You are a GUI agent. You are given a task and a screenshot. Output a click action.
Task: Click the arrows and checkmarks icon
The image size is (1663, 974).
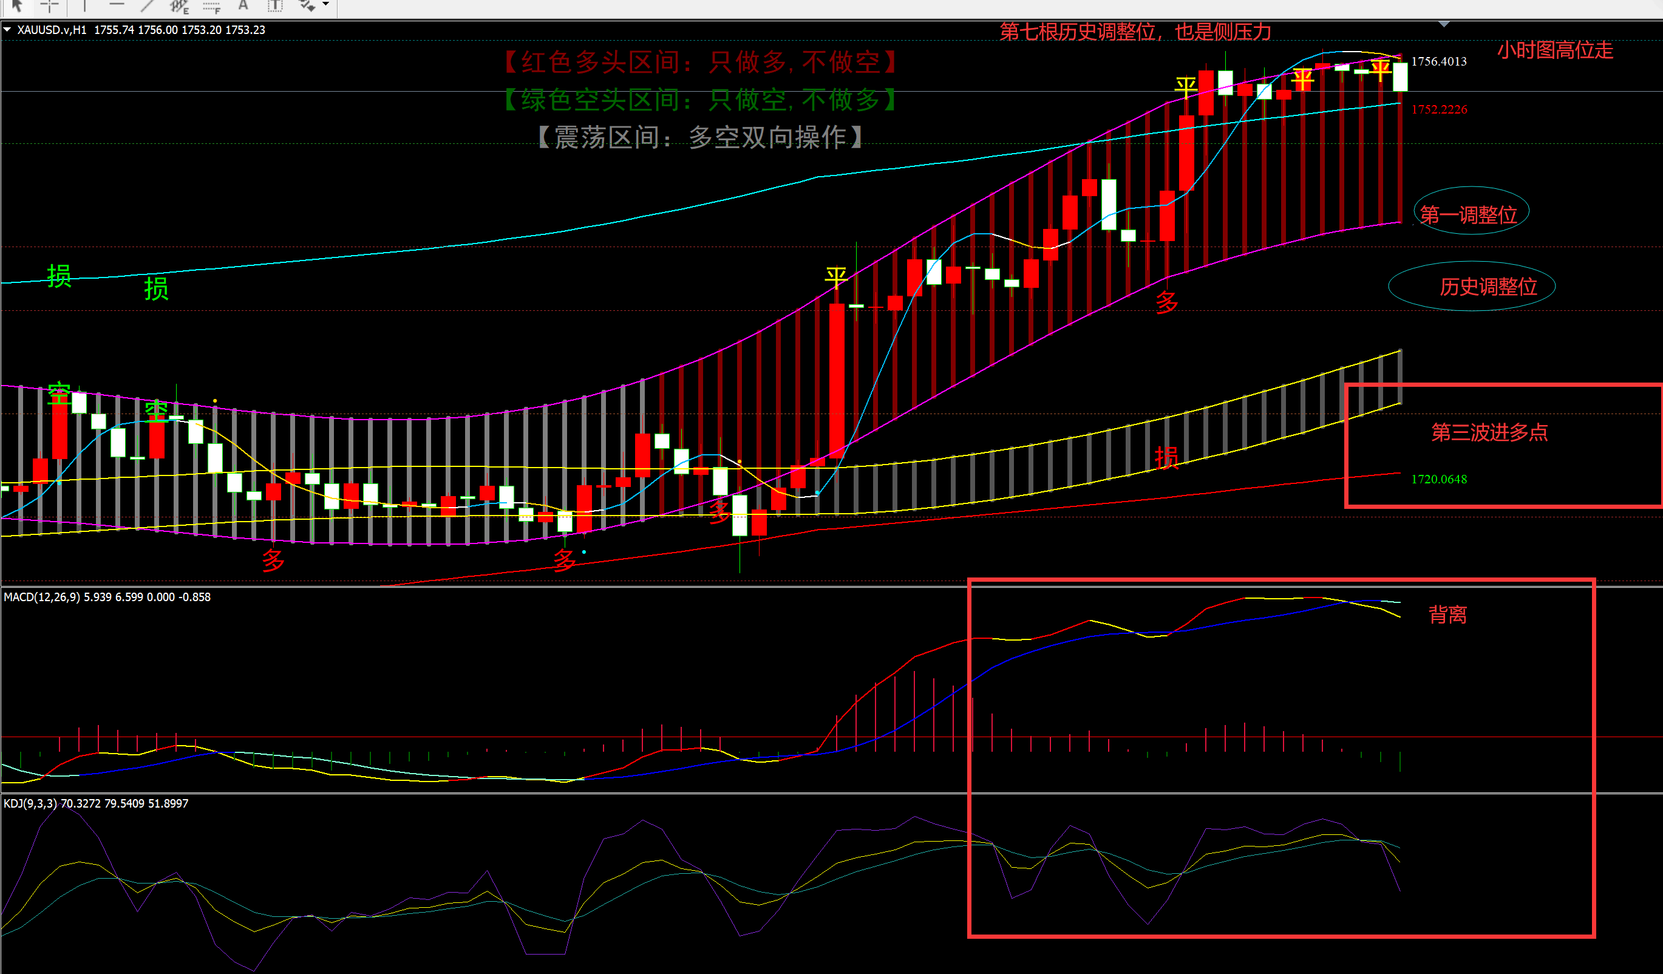(x=307, y=5)
